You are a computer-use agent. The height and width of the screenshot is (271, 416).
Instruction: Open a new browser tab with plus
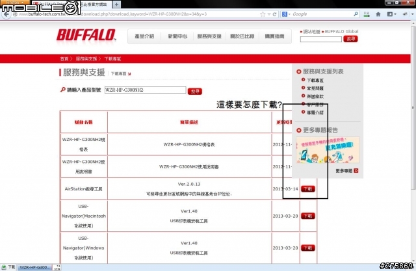[x=116, y=5]
